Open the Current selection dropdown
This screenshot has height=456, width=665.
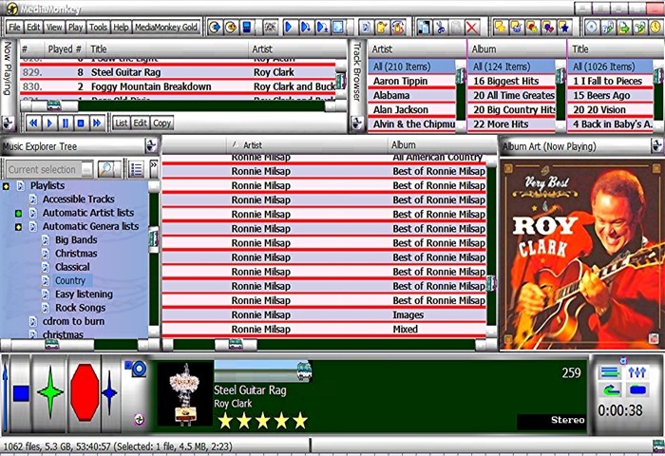tap(86, 169)
